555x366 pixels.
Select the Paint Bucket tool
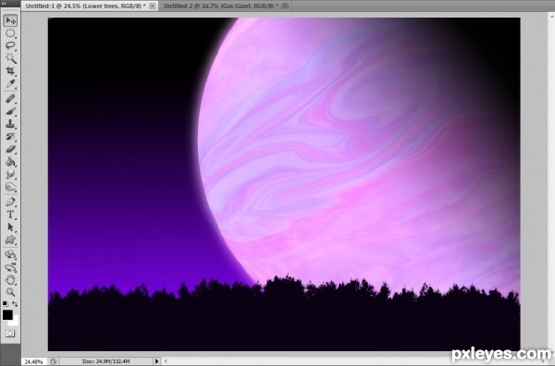(x=10, y=162)
